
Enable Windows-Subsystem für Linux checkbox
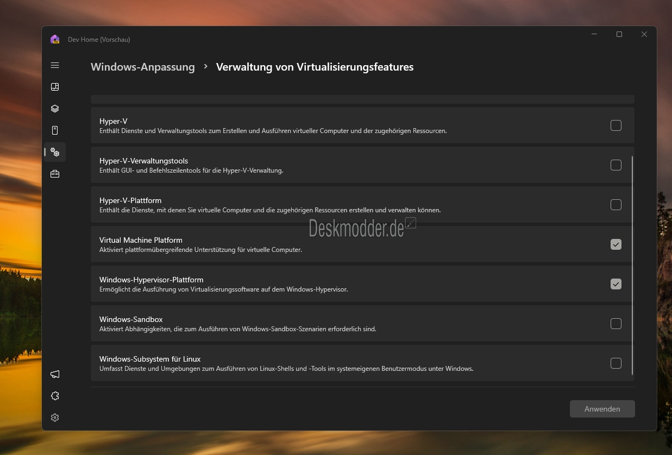tap(616, 363)
